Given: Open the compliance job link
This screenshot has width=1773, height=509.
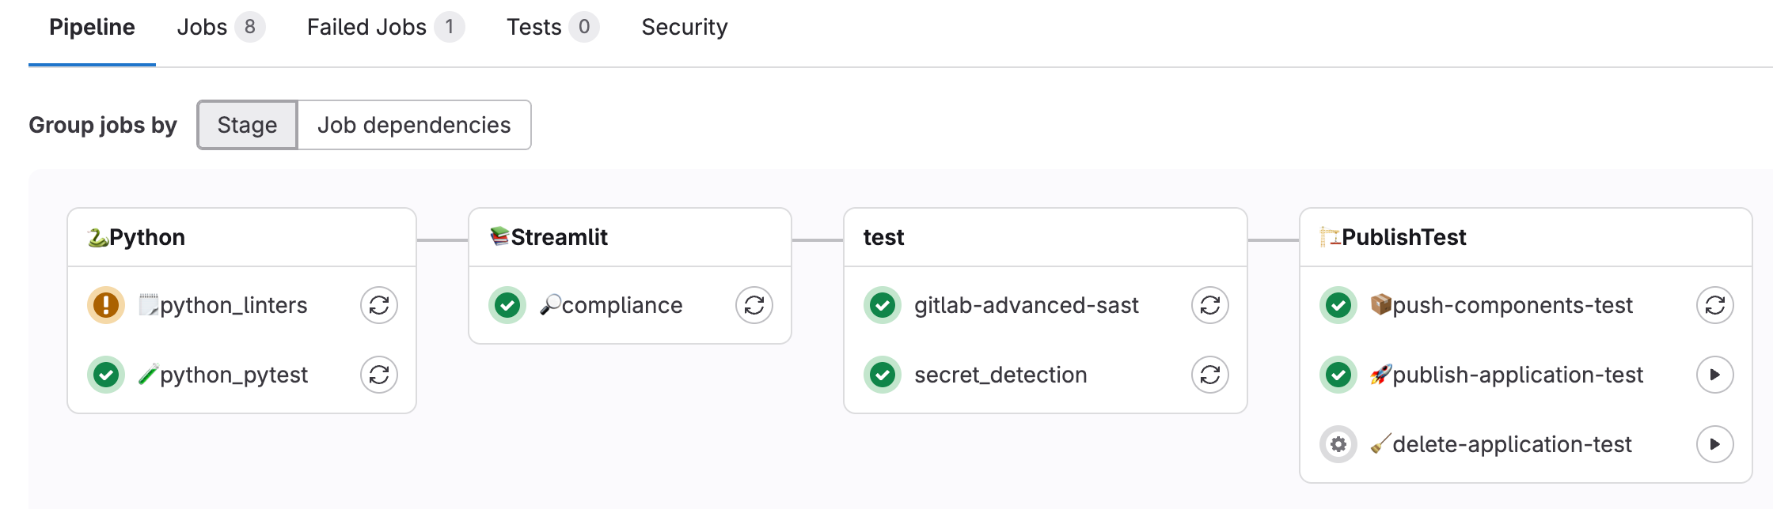Looking at the screenshot, I should (x=621, y=305).
